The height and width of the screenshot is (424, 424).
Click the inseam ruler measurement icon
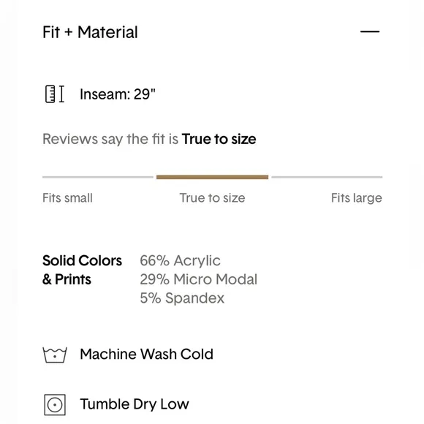coord(55,94)
